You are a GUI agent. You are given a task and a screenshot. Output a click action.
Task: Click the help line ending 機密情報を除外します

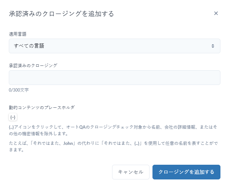pos(39,134)
